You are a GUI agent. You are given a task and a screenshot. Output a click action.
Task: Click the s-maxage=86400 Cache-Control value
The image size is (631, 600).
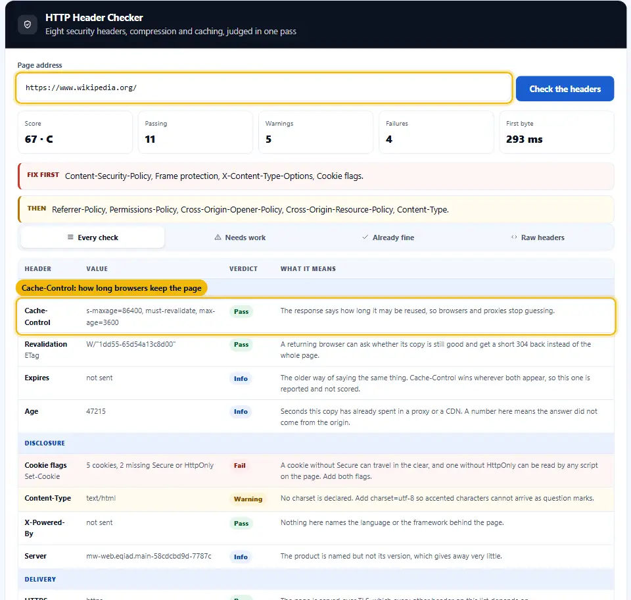151,316
